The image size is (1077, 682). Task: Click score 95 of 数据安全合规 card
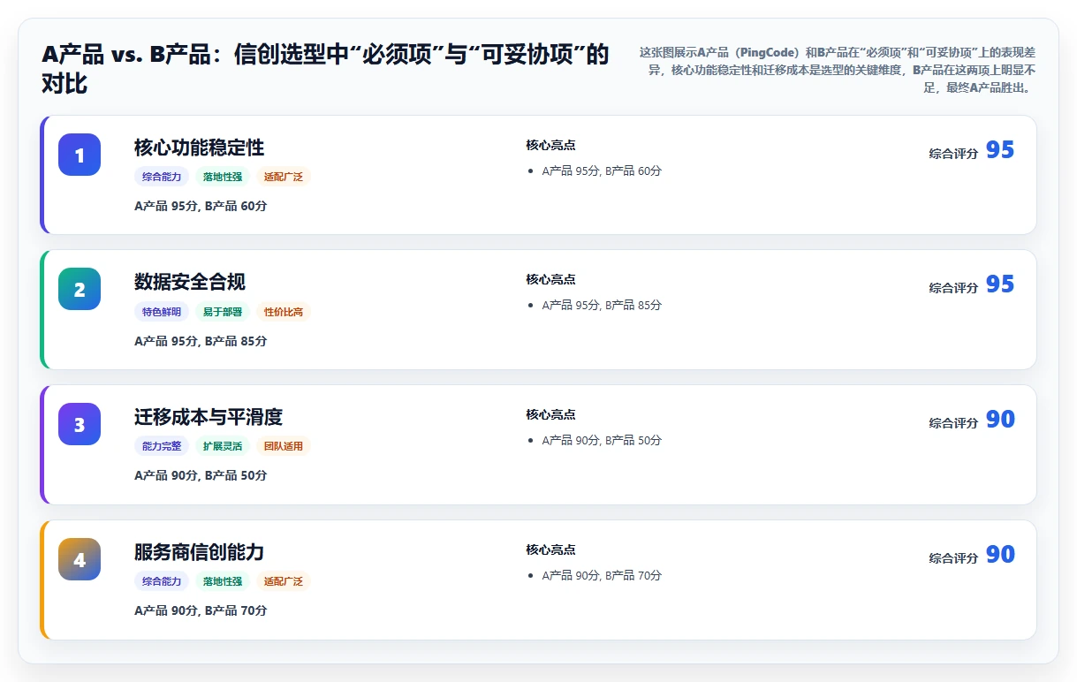pyautogui.click(x=1000, y=284)
